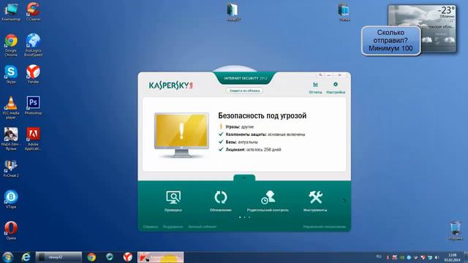This screenshot has width=468, height=263.
Task: Select the top-right folder desktop icon near weather
Action: 344,12
